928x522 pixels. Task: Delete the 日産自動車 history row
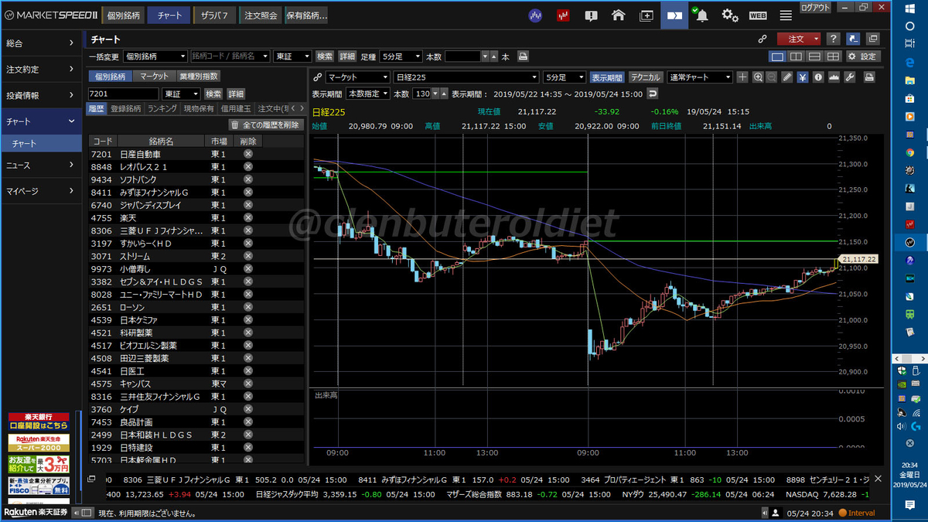pyautogui.click(x=248, y=154)
